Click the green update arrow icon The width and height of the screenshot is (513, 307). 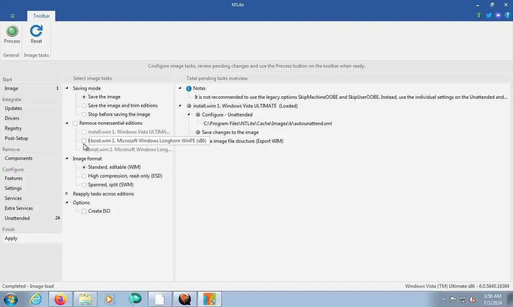tap(479, 15)
